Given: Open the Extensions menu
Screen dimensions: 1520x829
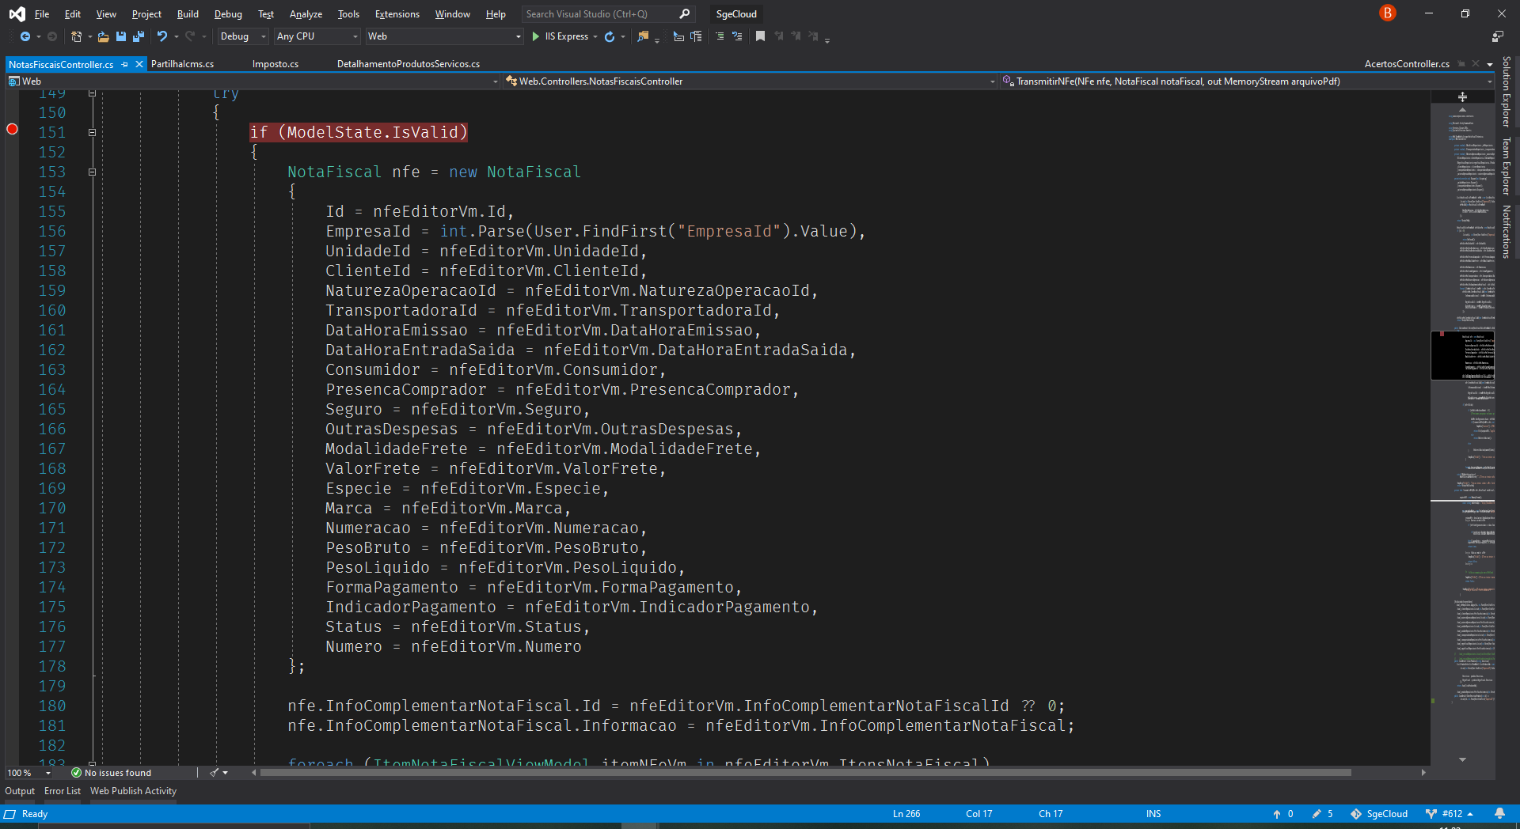Looking at the screenshot, I should coord(397,14).
